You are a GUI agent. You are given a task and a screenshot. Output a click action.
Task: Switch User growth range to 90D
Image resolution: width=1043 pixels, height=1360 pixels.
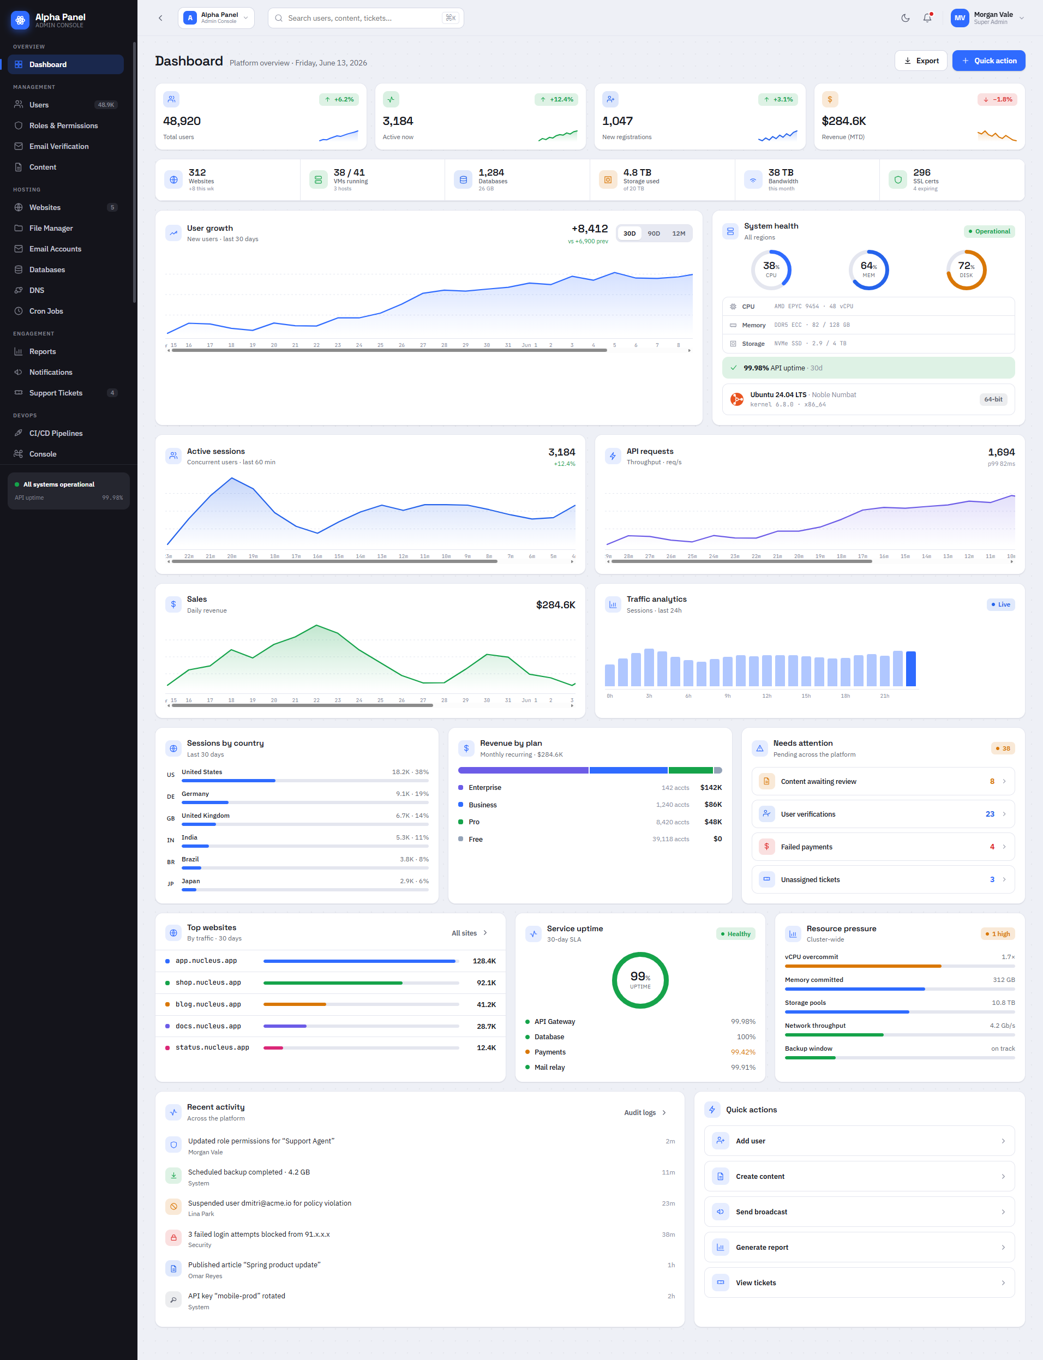click(654, 233)
